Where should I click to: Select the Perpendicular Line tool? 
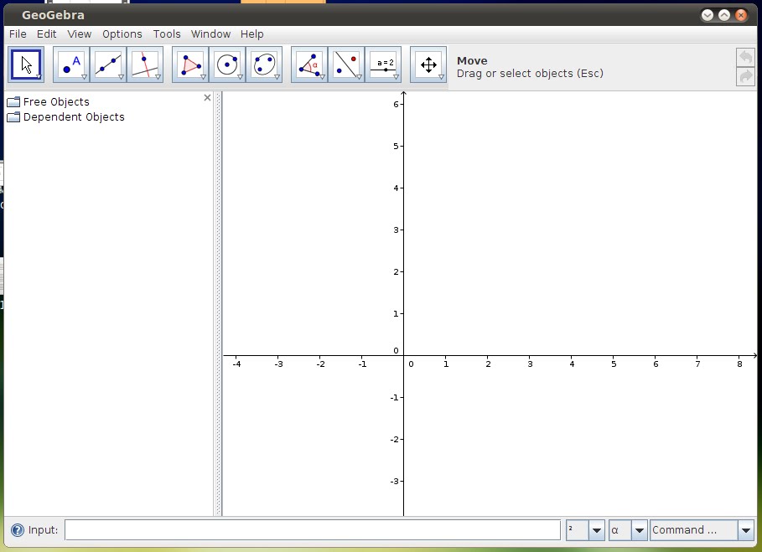145,64
